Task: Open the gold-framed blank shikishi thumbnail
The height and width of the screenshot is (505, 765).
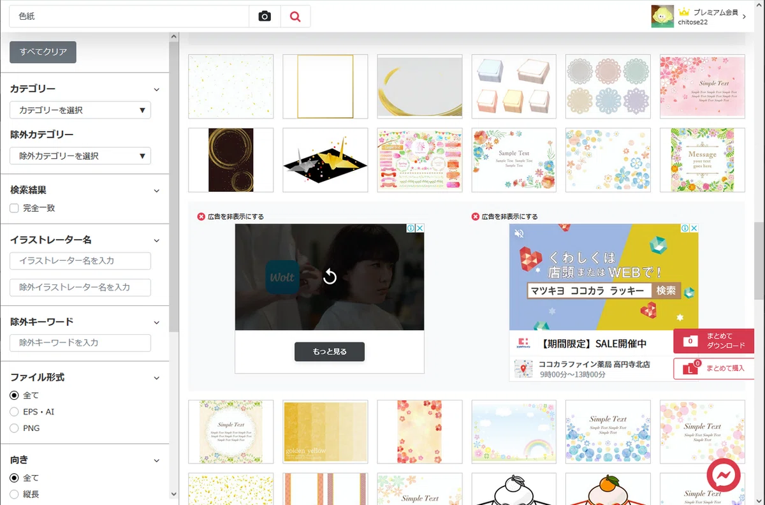Action: click(325, 86)
